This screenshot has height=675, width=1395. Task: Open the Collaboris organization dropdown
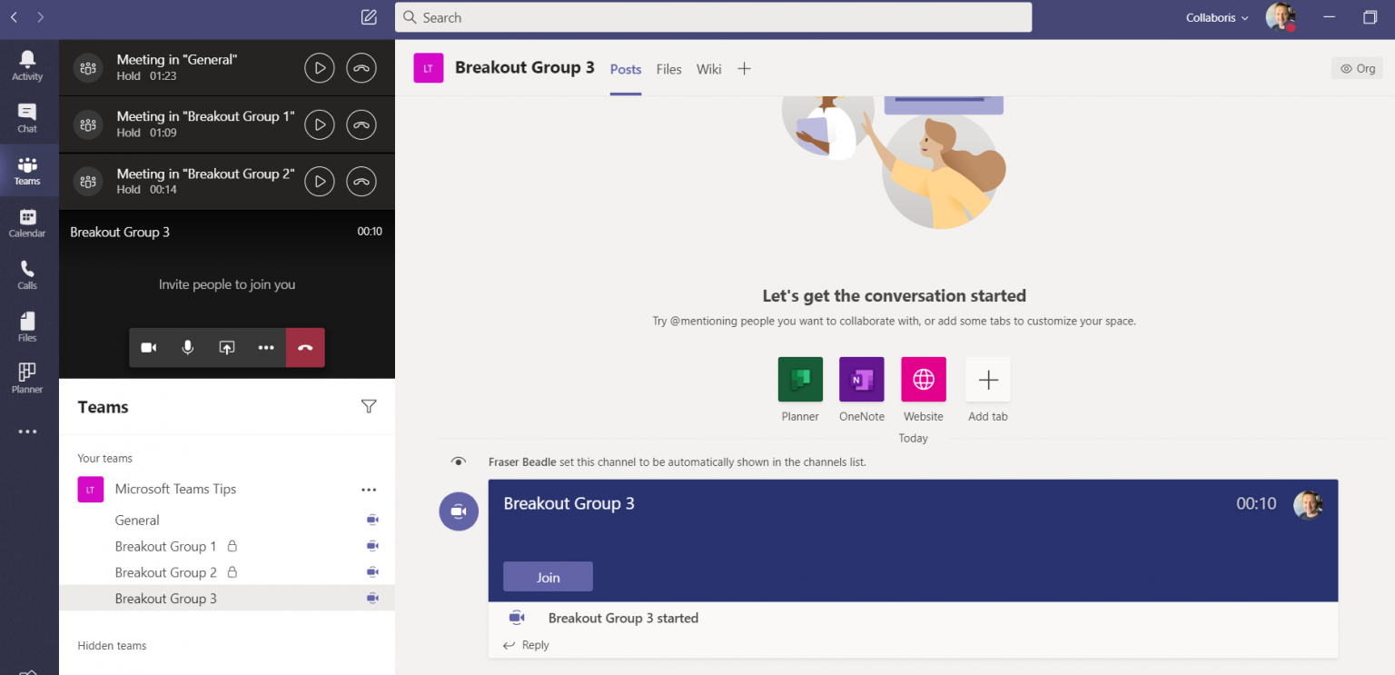coord(1215,16)
